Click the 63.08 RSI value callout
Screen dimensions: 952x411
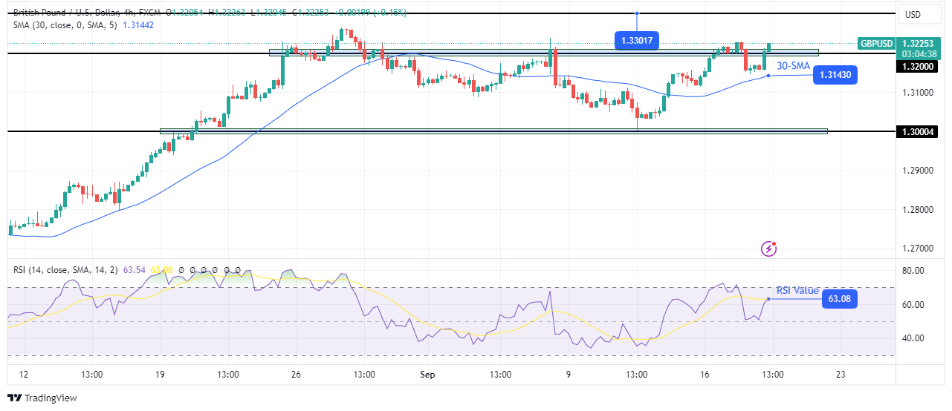841,300
